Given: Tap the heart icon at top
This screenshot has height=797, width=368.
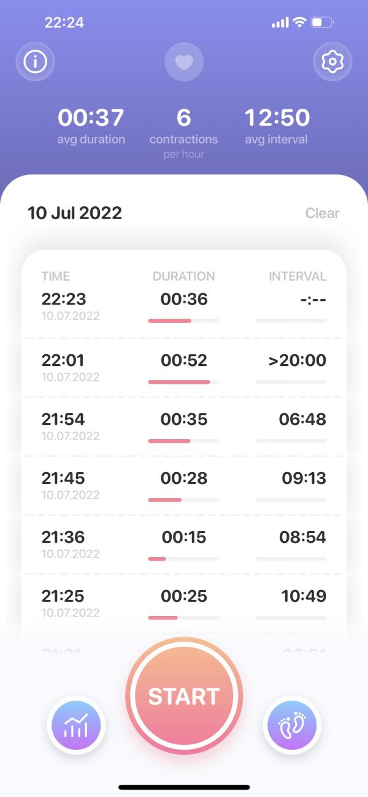Looking at the screenshot, I should coord(184,62).
